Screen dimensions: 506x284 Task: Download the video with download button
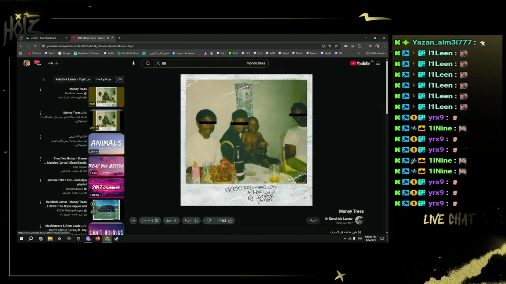point(172,220)
